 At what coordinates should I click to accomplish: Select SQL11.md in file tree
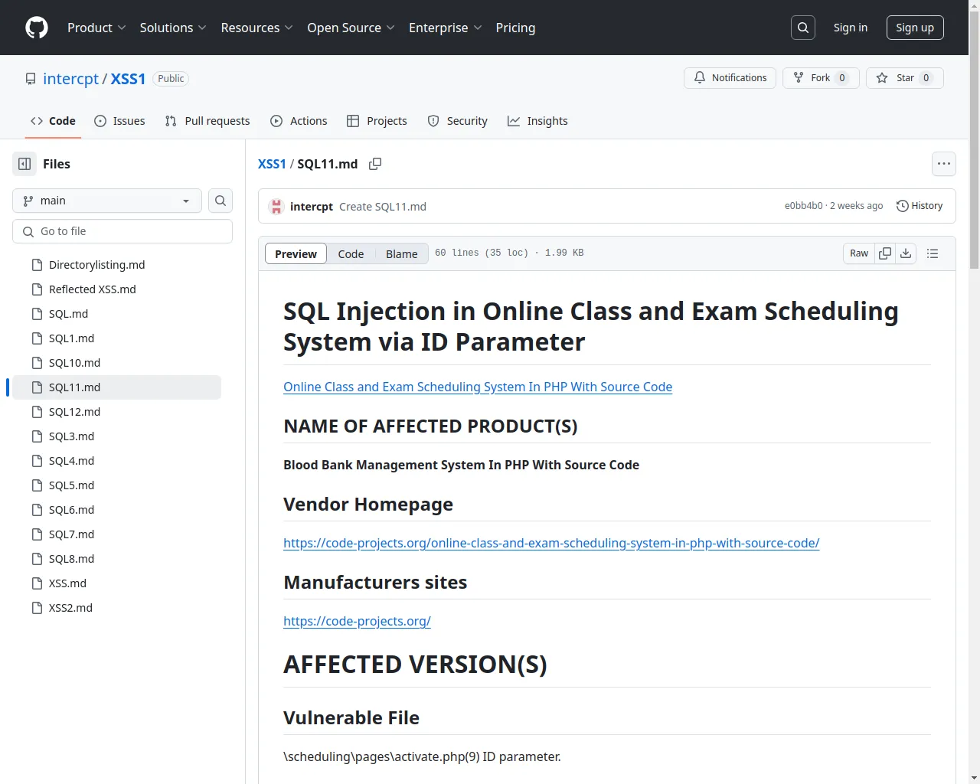(116, 387)
